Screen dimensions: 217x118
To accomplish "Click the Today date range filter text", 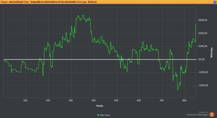I will pyautogui.click(x=53, y=2).
